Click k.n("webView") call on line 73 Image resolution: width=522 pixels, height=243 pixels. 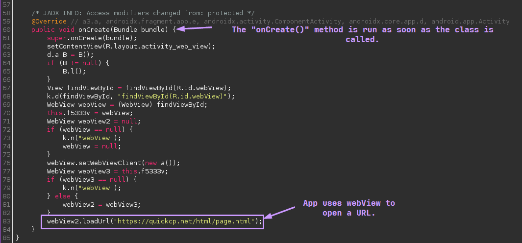pyautogui.click(x=92, y=138)
